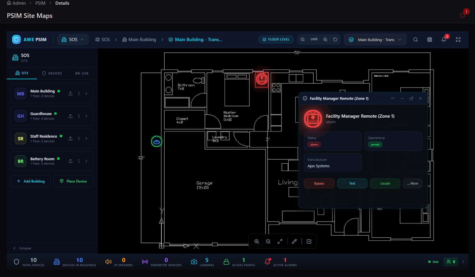Open the users count badge showing 9
Screen dimensions: 475x277
[451, 262]
